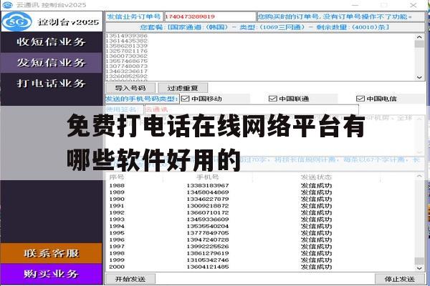Click number 13463236617 in number list
Viewport: 430px width, 286px height.
(127, 71)
